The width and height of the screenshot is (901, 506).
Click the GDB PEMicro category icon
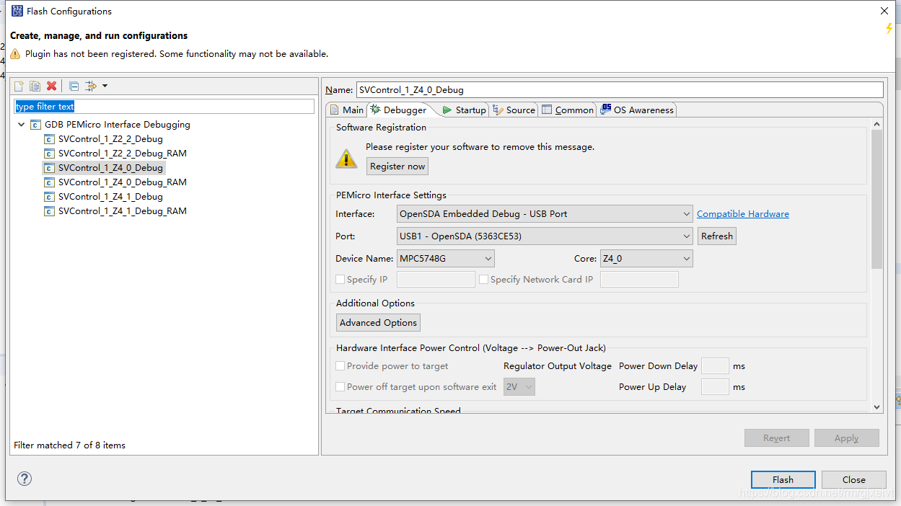click(35, 124)
